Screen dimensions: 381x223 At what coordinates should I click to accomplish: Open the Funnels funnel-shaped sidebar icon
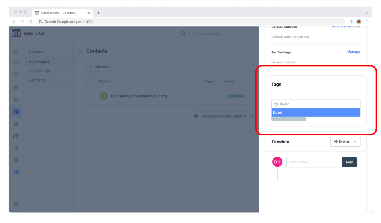(16, 75)
